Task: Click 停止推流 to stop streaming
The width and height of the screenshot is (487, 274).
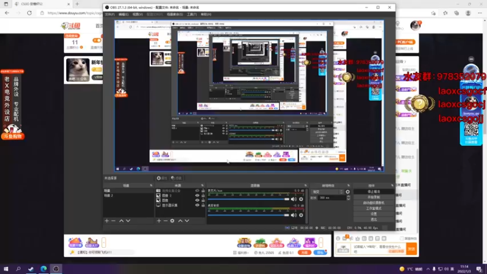Action: click(374, 192)
